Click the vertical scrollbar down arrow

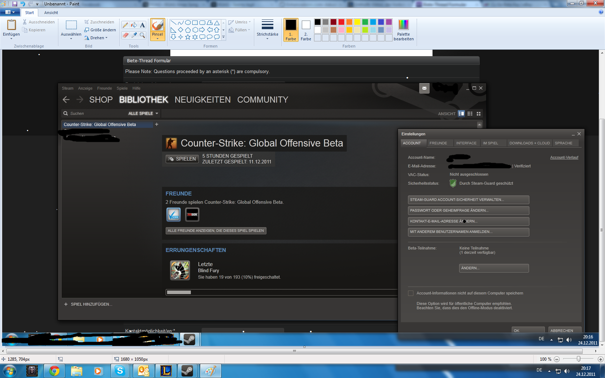click(x=602, y=345)
